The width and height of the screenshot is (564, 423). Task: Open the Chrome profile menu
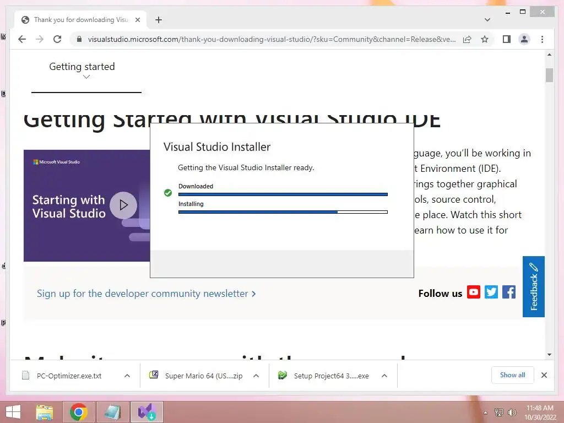[x=524, y=39]
